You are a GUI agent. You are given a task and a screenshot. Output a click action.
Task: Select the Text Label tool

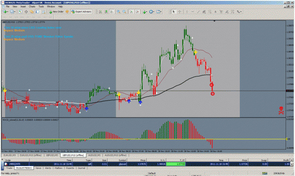tap(221, 12)
